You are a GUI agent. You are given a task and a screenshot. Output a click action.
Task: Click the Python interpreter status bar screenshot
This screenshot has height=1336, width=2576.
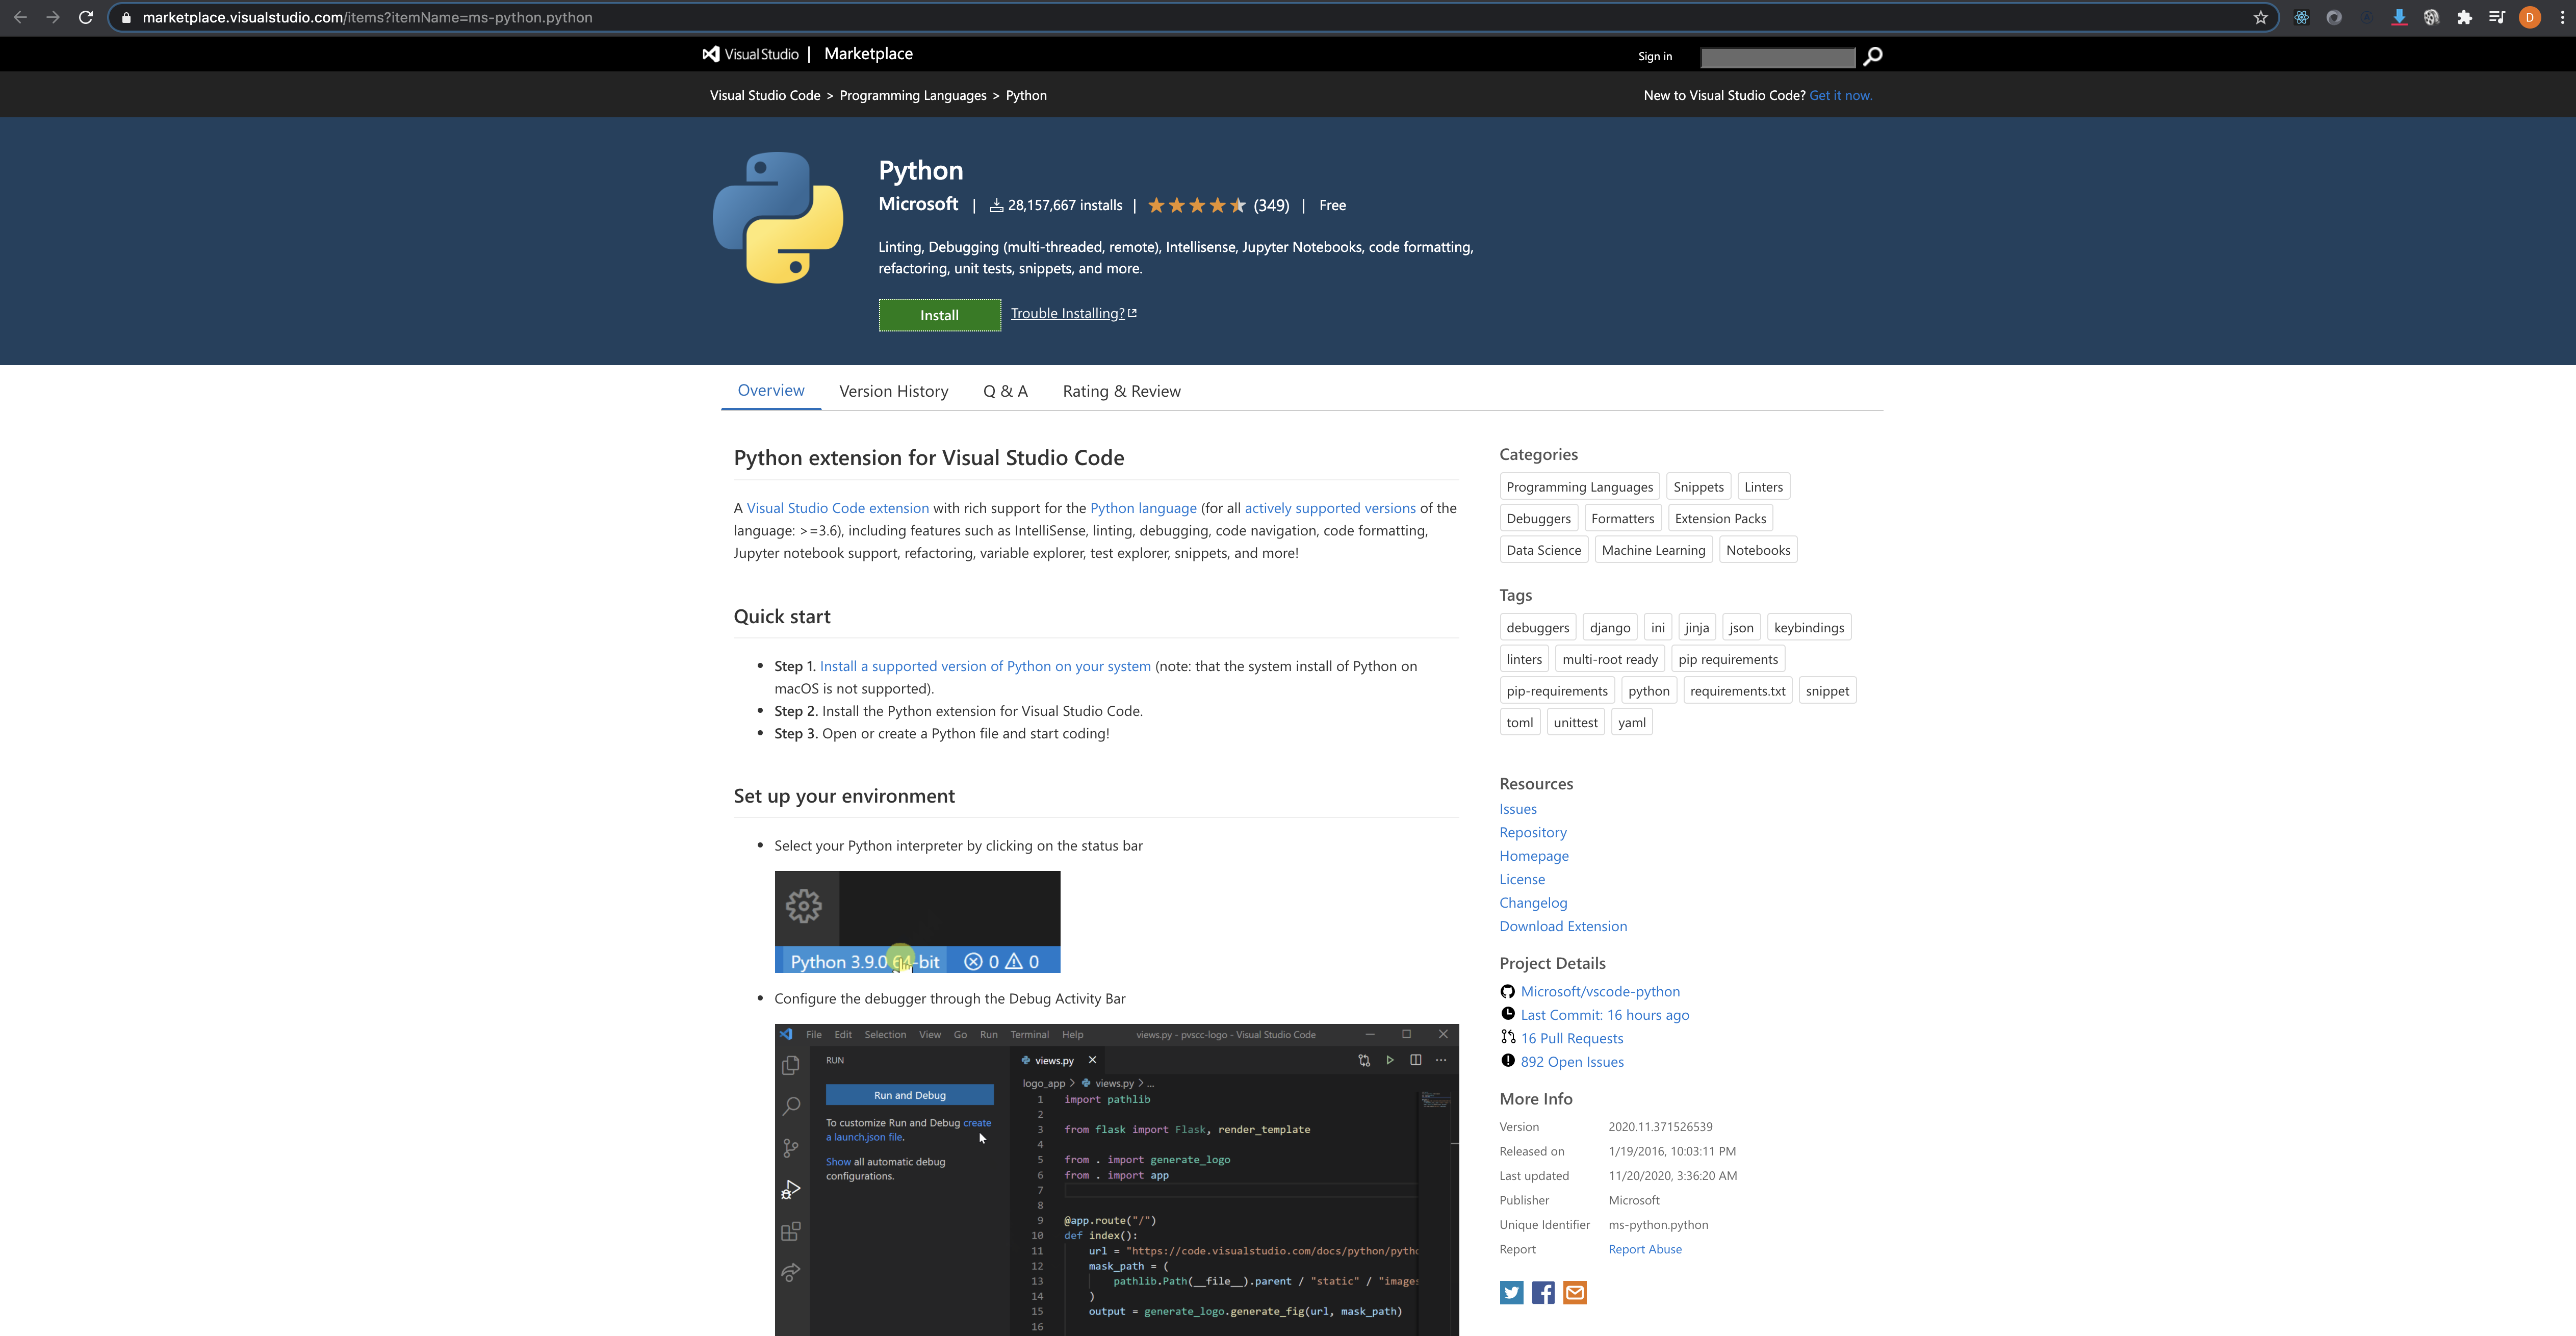click(917, 921)
